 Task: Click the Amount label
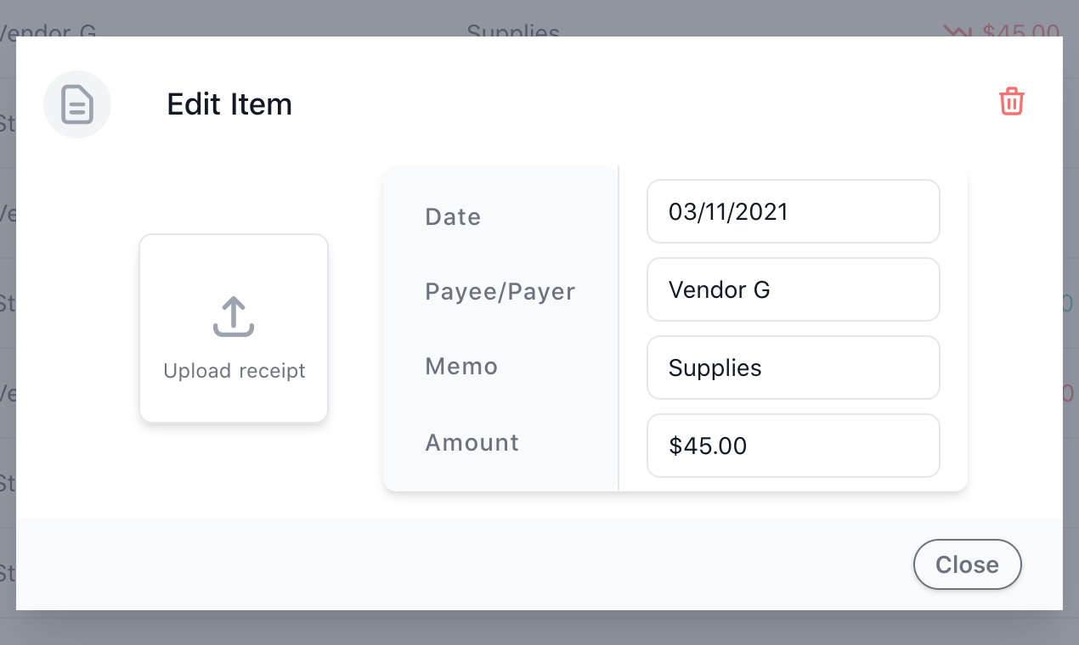[472, 442]
